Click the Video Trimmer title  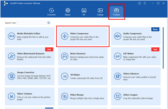point(25,94)
